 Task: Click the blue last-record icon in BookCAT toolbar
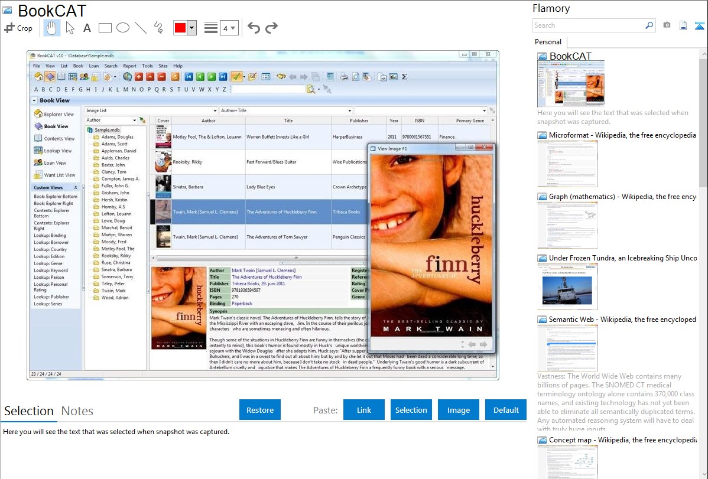coord(223,77)
